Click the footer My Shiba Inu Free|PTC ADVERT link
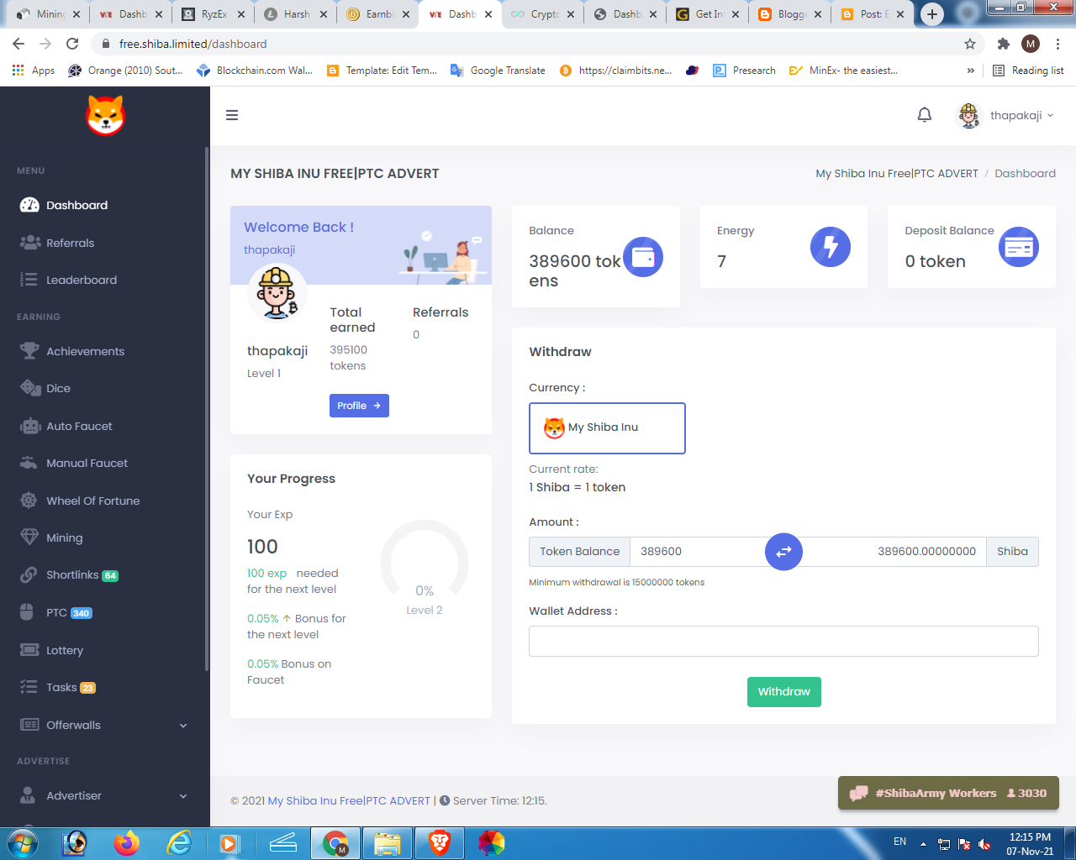The width and height of the screenshot is (1076, 860). [349, 800]
